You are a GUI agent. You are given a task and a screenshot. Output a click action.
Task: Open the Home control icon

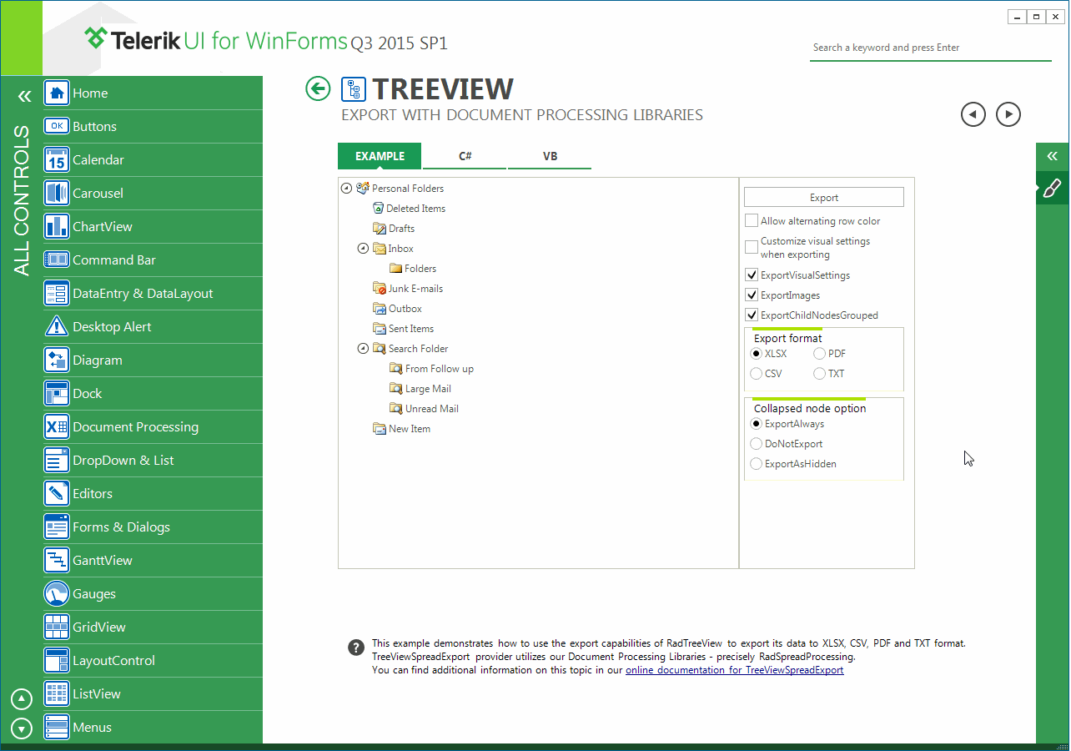(x=57, y=93)
